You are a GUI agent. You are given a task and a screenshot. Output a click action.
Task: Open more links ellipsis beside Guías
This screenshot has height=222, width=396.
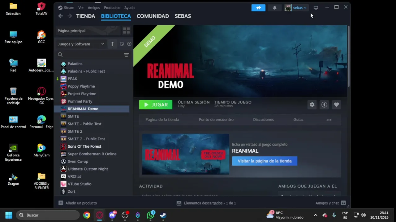pyautogui.click(x=329, y=120)
